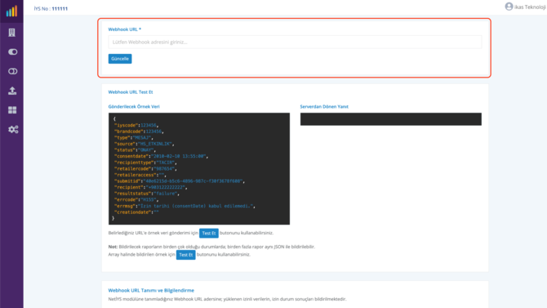Click the Webhook URL * field label
Image resolution: width=547 pixels, height=308 pixels.
pyautogui.click(x=125, y=29)
